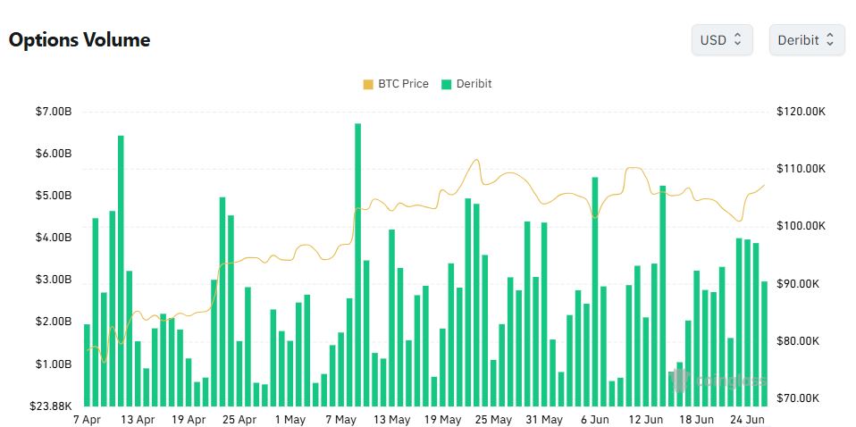Click the last bar on the chart
Screen dimensions: 856x427
(764, 343)
